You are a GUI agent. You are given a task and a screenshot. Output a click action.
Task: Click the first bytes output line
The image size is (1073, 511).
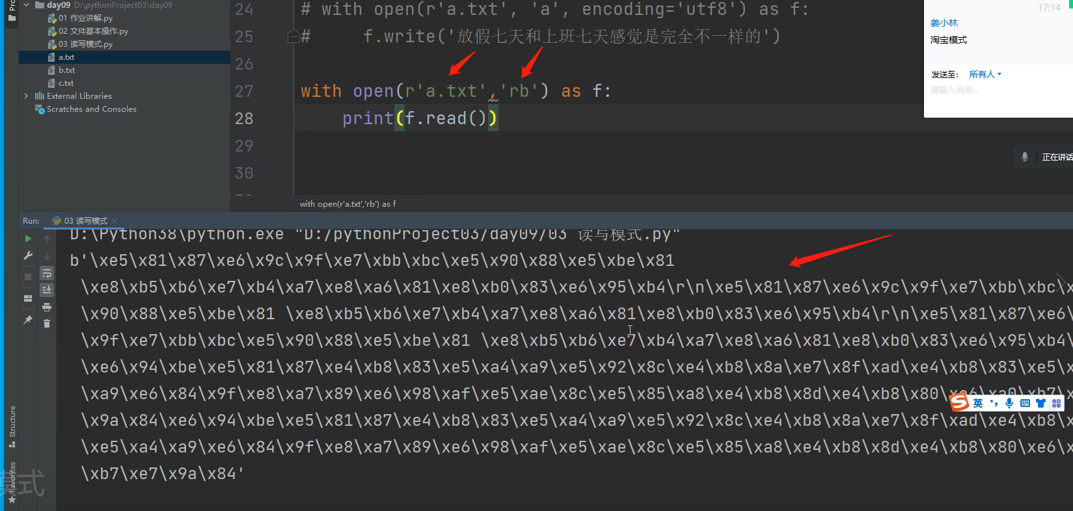pyautogui.click(x=372, y=260)
